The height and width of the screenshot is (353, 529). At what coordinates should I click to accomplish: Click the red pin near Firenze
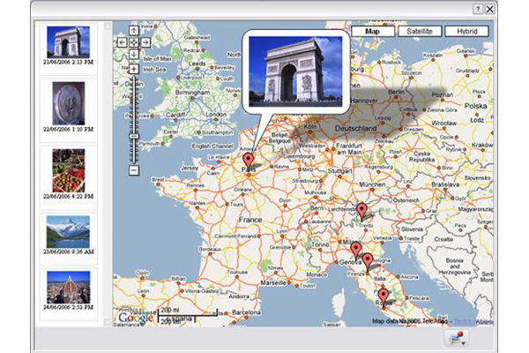point(368,261)
